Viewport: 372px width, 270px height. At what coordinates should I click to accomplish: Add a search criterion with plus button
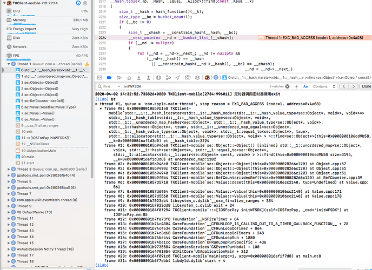click(296, 86)
